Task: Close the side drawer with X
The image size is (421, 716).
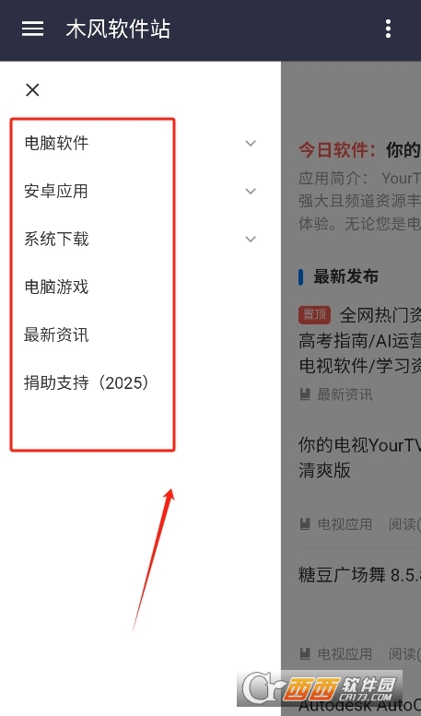Action: (x=32, y=90)
